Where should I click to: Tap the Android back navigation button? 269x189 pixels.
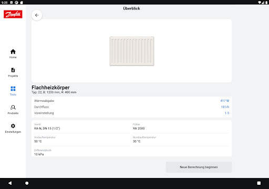coord(10,183)
